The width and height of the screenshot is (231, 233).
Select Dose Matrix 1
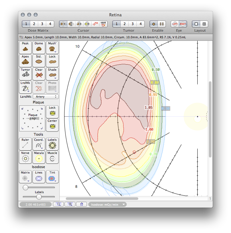pyautogui.click(x=26, y=24)
